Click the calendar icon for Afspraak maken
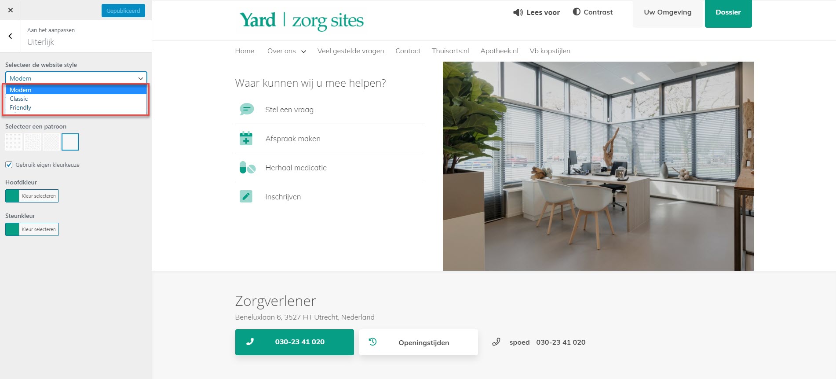The image size is (836, 379). tap(246, 138)
